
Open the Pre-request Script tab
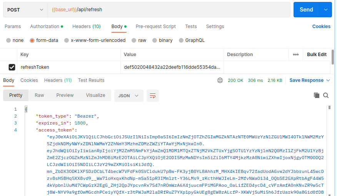[156, 27]
